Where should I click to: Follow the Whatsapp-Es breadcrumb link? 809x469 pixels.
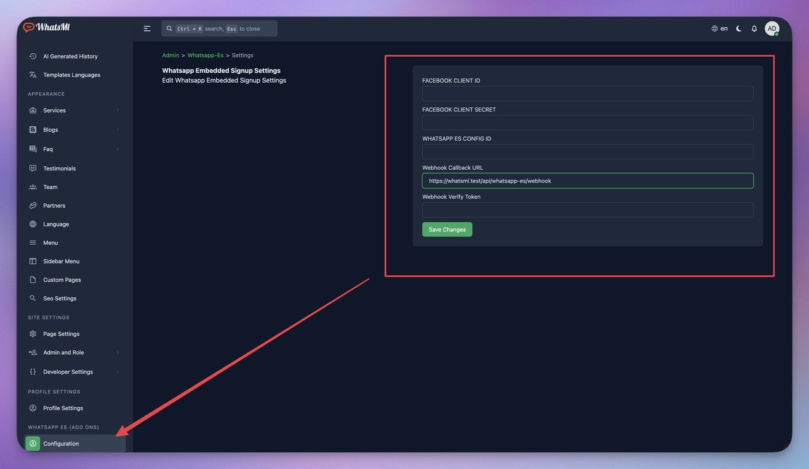[205, 56]
